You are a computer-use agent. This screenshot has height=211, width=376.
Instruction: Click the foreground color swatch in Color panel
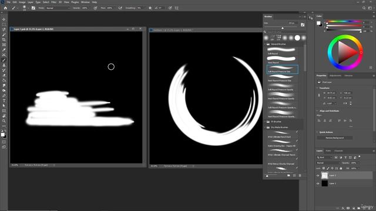[318, 23]
